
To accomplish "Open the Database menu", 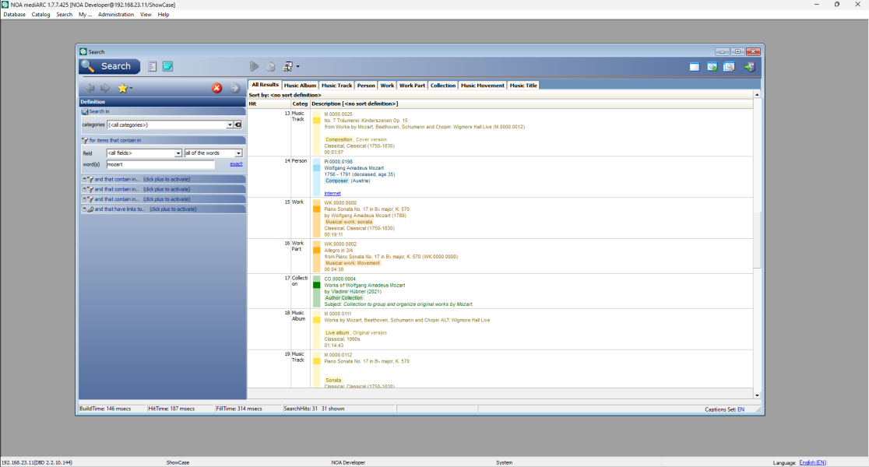I will 15,15.
